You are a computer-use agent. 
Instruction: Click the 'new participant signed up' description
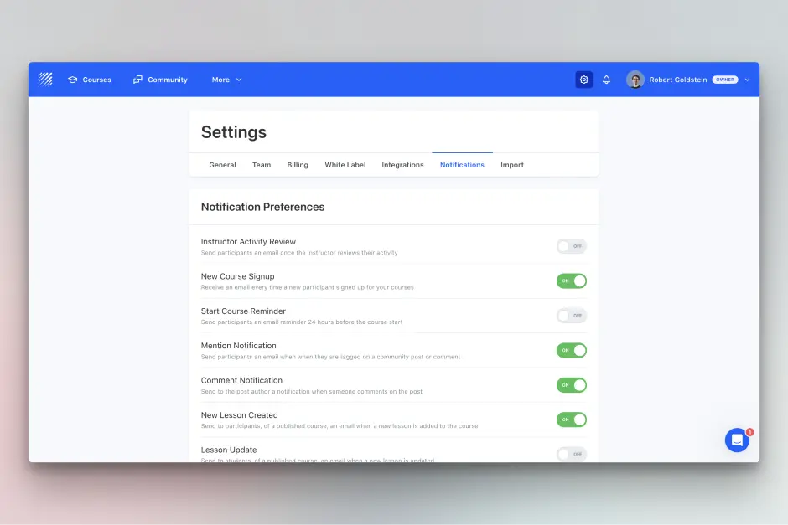coord(308,287)
